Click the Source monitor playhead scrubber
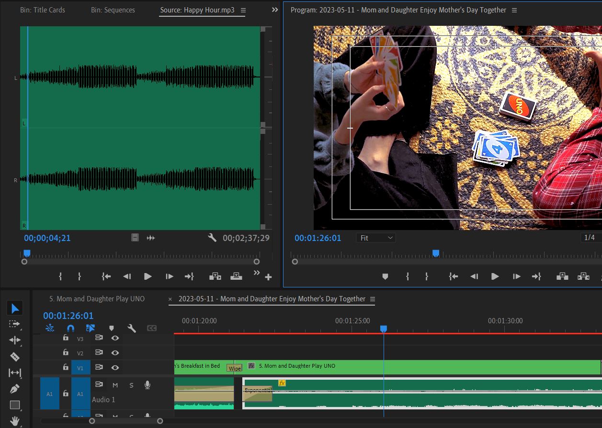602x428 pixels. coord(27,253)
